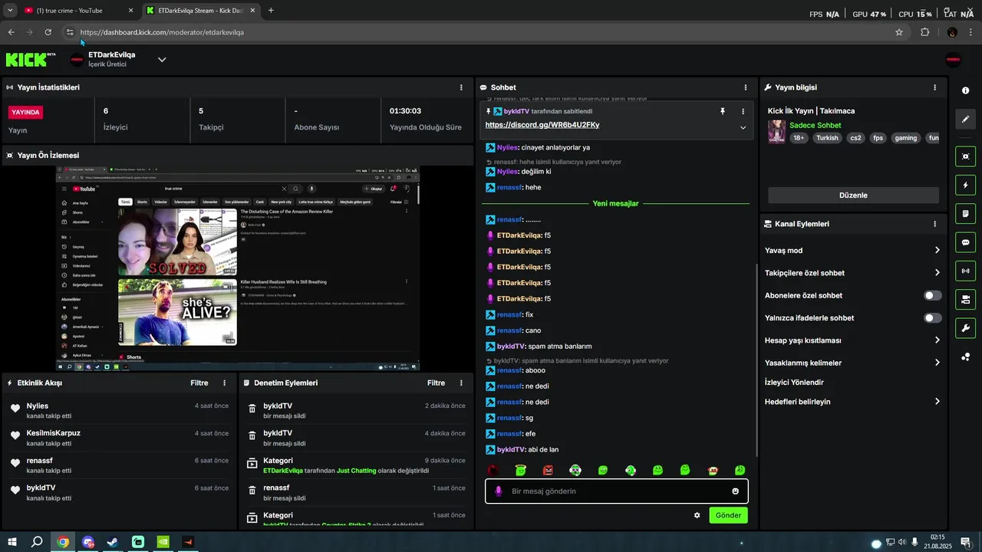Click heart icon next to Nylies follow

15,408
